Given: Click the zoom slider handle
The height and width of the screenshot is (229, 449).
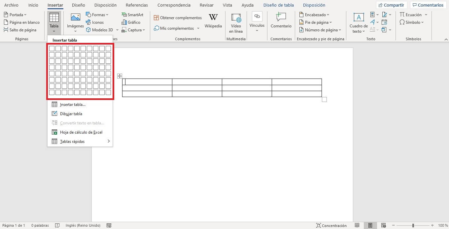Looking at the screenshot, I should [x=413, y=225].
